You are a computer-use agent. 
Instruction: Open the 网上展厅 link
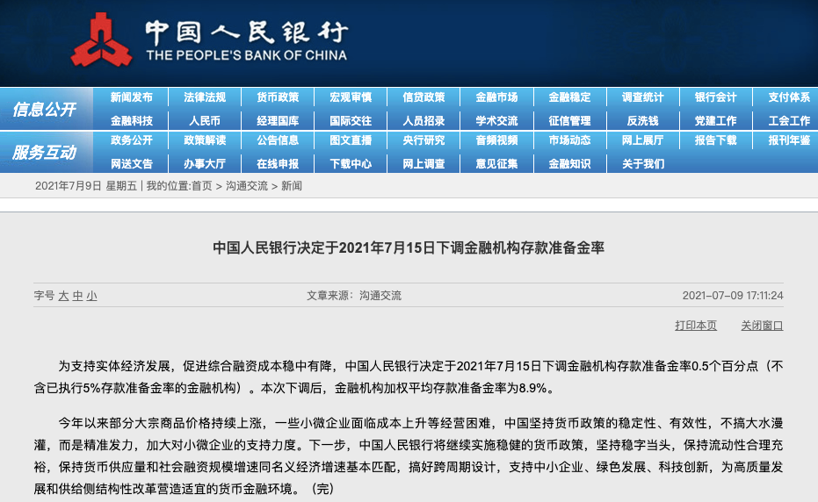(x=643, y=140)
